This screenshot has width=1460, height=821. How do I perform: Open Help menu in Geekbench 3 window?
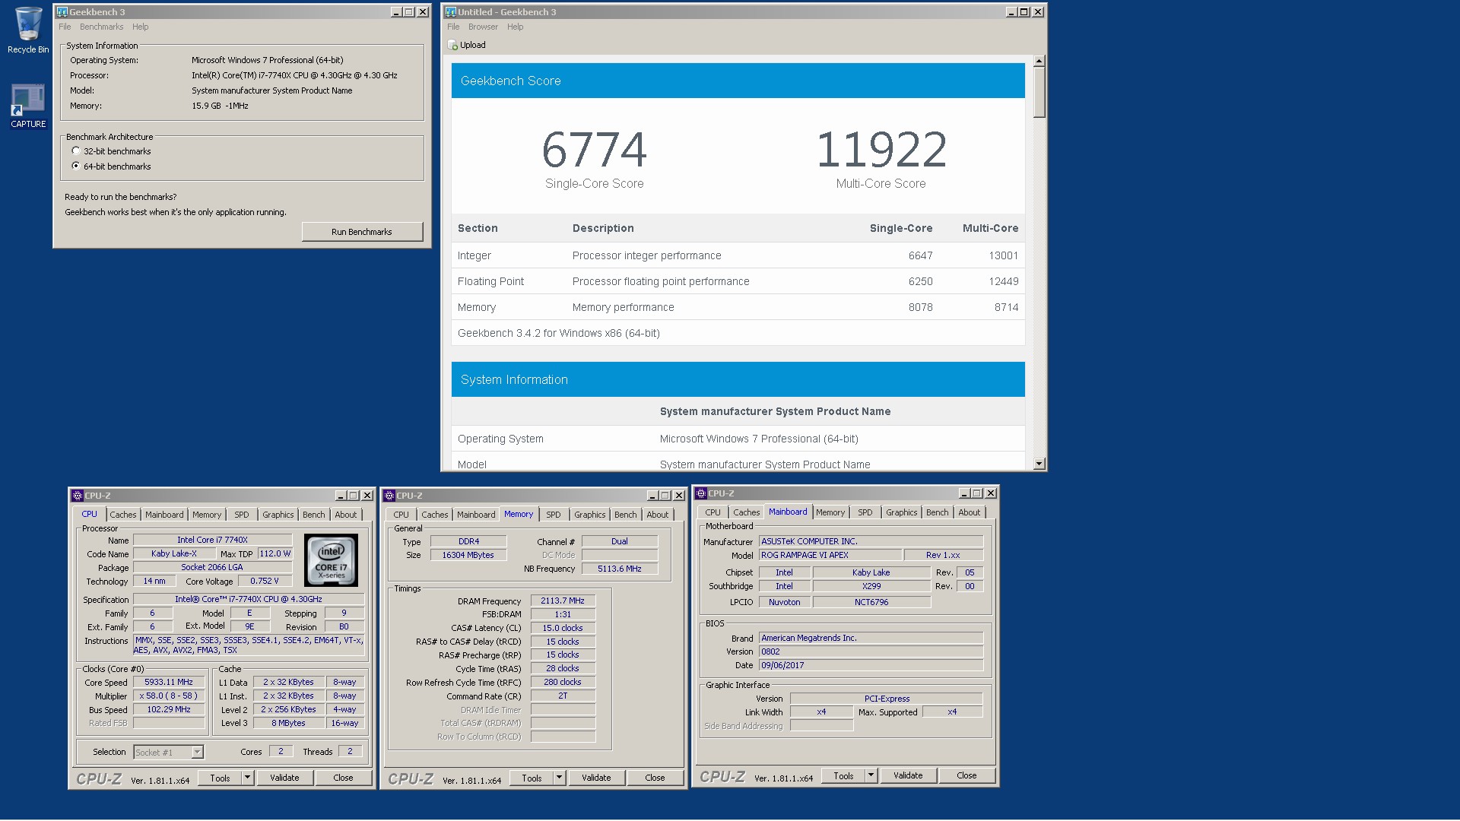[x=141, y=27]
